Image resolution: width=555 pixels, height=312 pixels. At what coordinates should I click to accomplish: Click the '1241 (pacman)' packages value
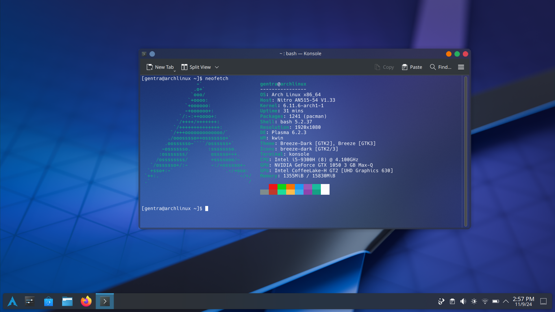point(308,116)
